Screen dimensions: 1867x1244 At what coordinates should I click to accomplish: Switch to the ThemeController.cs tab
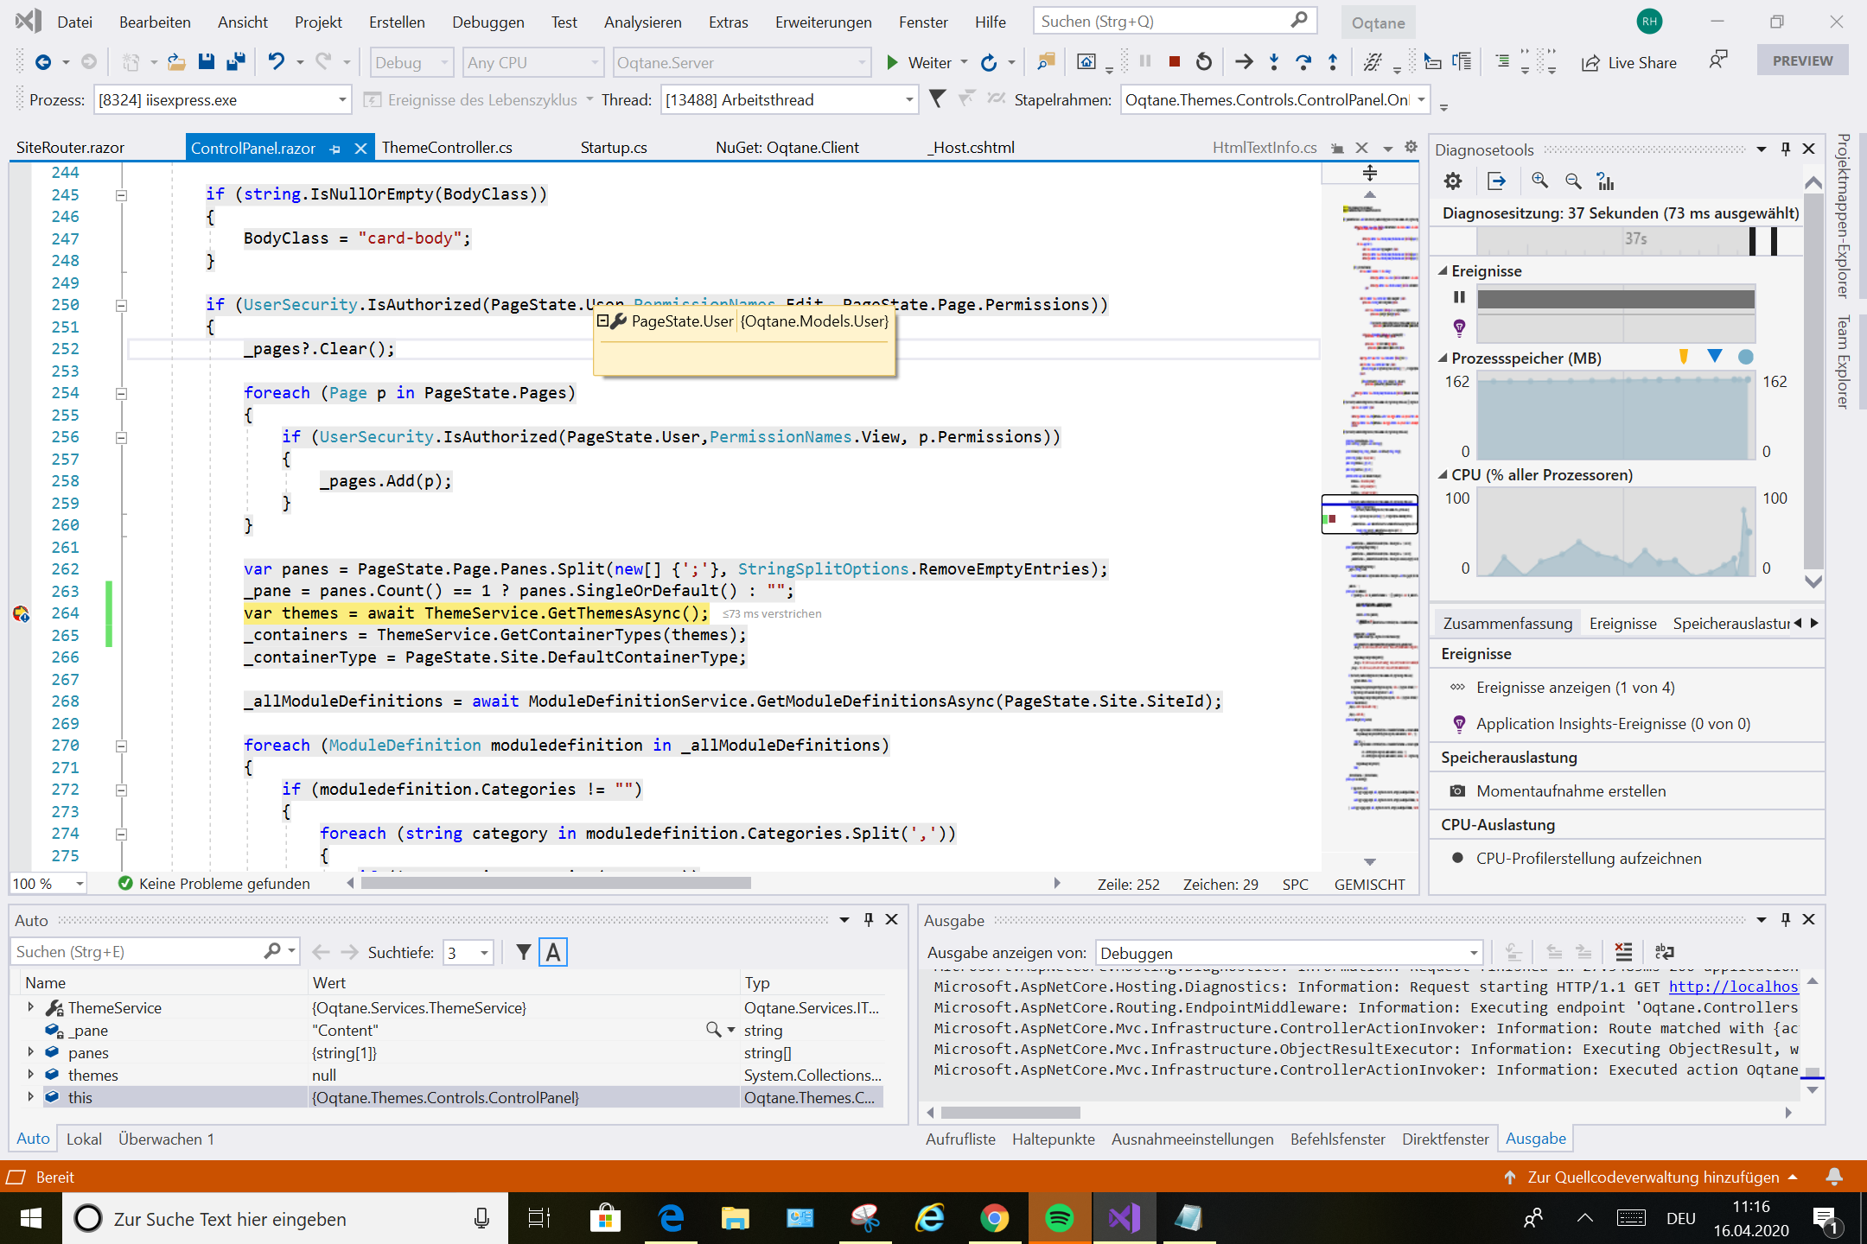[447, 148]
